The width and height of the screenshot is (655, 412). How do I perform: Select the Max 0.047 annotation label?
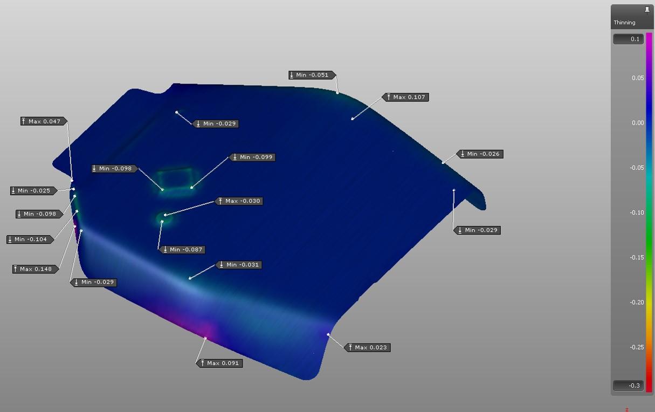(44, 122)
